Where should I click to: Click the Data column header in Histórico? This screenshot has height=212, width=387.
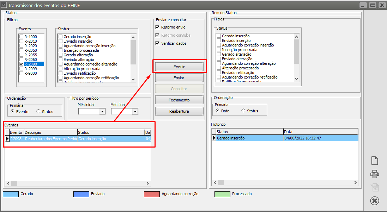point(320,131)
